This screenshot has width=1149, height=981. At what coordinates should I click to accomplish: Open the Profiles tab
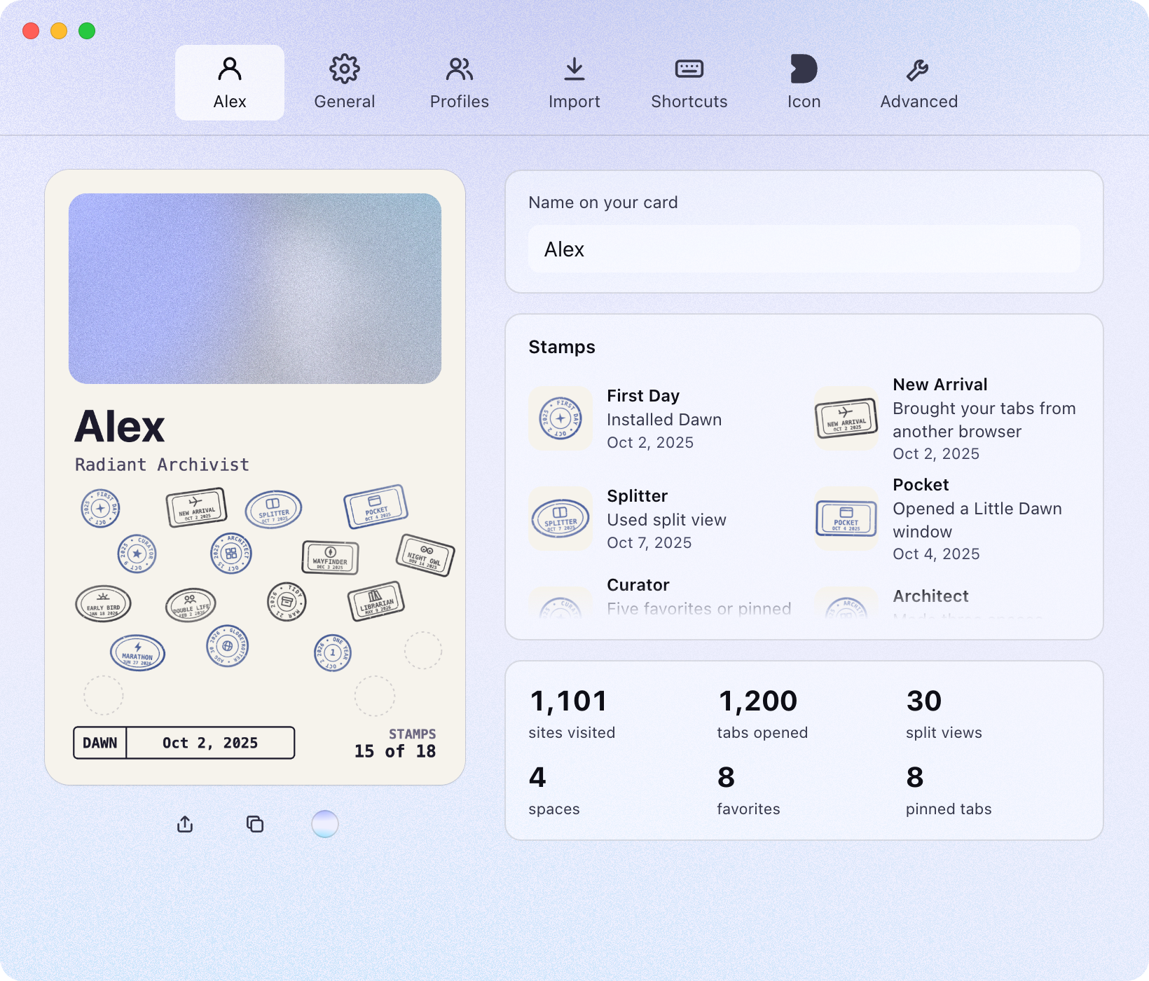click(460, 83)
